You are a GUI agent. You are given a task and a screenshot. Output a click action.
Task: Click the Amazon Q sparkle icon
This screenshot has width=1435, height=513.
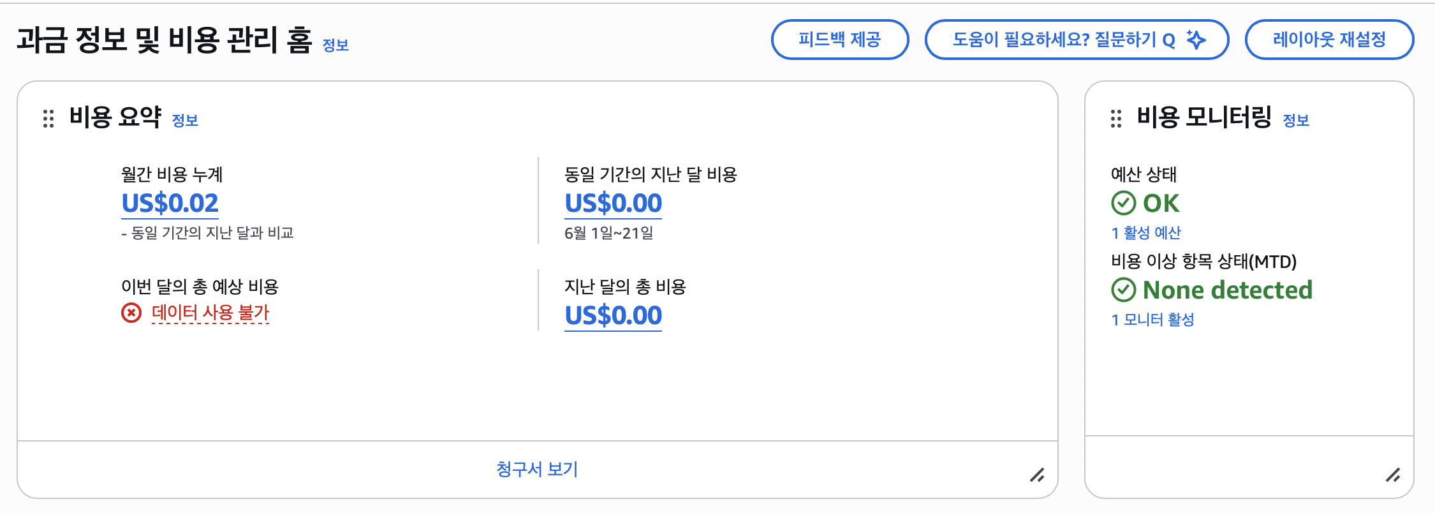[x=1196, y=40]
